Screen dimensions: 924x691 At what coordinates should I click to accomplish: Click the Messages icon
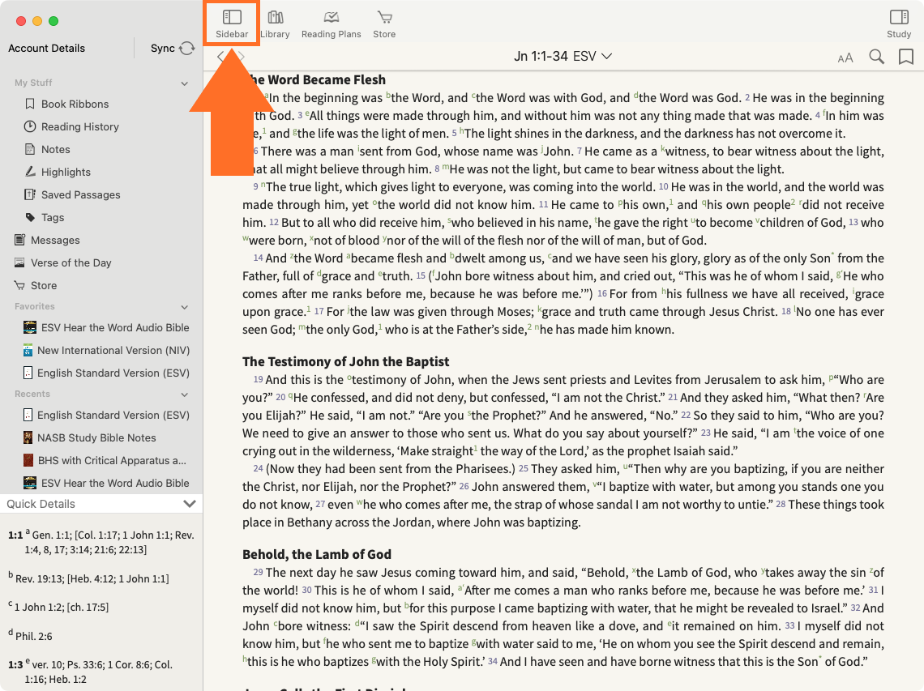[x=19, y=240]
